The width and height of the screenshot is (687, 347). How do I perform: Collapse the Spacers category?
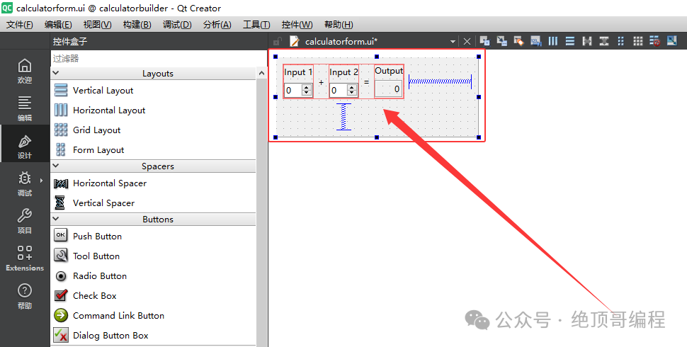(x=56, y=166)
